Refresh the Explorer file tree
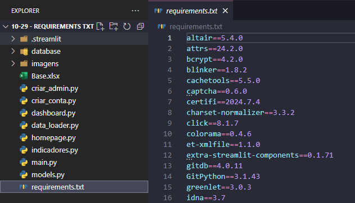355x203 pixels. [x=127, y=26]
